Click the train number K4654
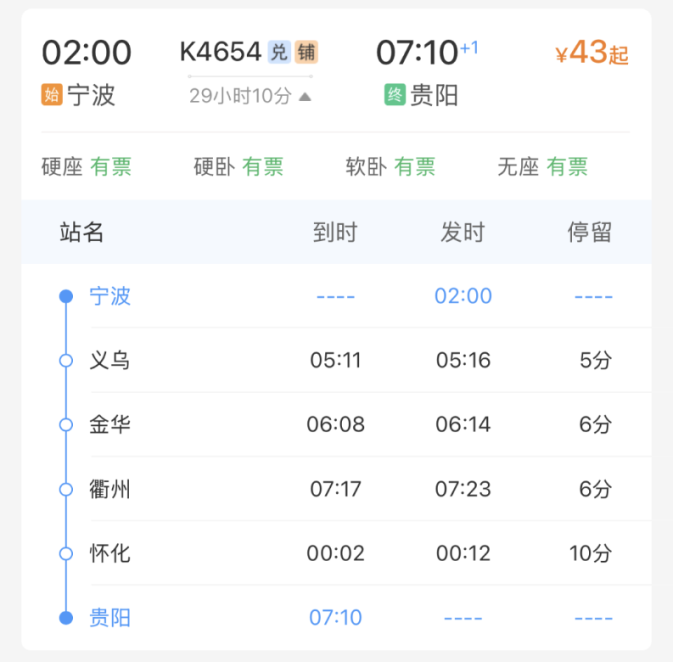This screenshot has height=662, width=673. [x=219, y=51]
